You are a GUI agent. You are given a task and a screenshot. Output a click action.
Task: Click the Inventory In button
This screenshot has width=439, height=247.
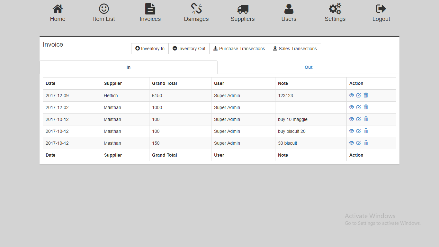click(x=150, y=49)
